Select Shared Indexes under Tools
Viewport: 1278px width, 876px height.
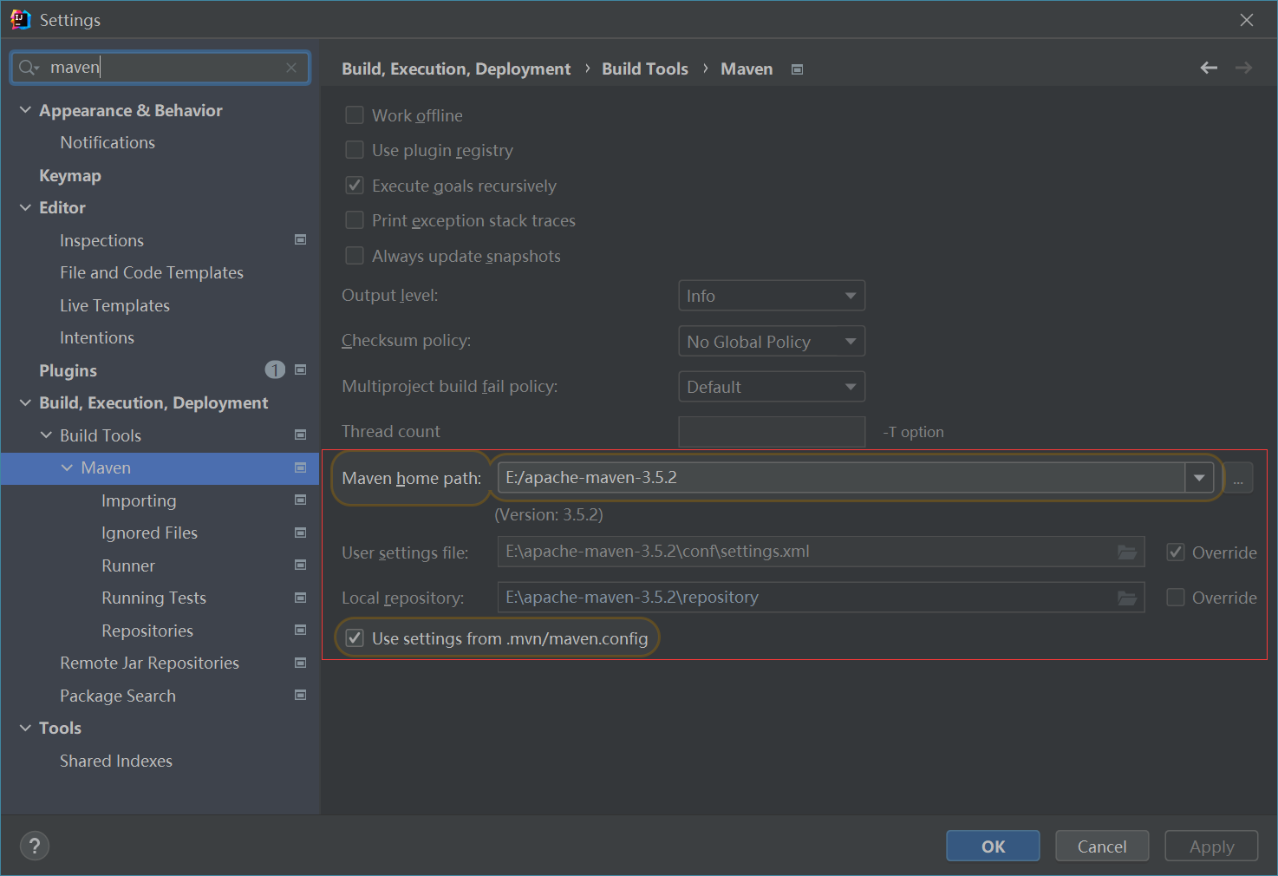pos(116,761)
